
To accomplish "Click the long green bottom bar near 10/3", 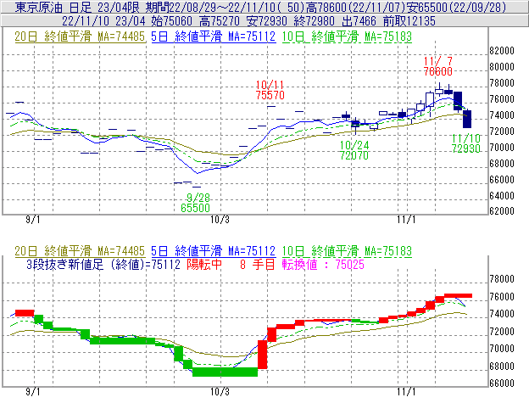I will click(225, 372).
